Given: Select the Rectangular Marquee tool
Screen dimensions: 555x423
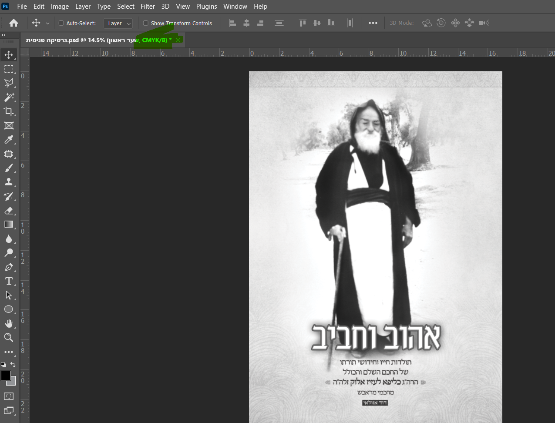Looking at the screenshot, I should pos(9,69).
